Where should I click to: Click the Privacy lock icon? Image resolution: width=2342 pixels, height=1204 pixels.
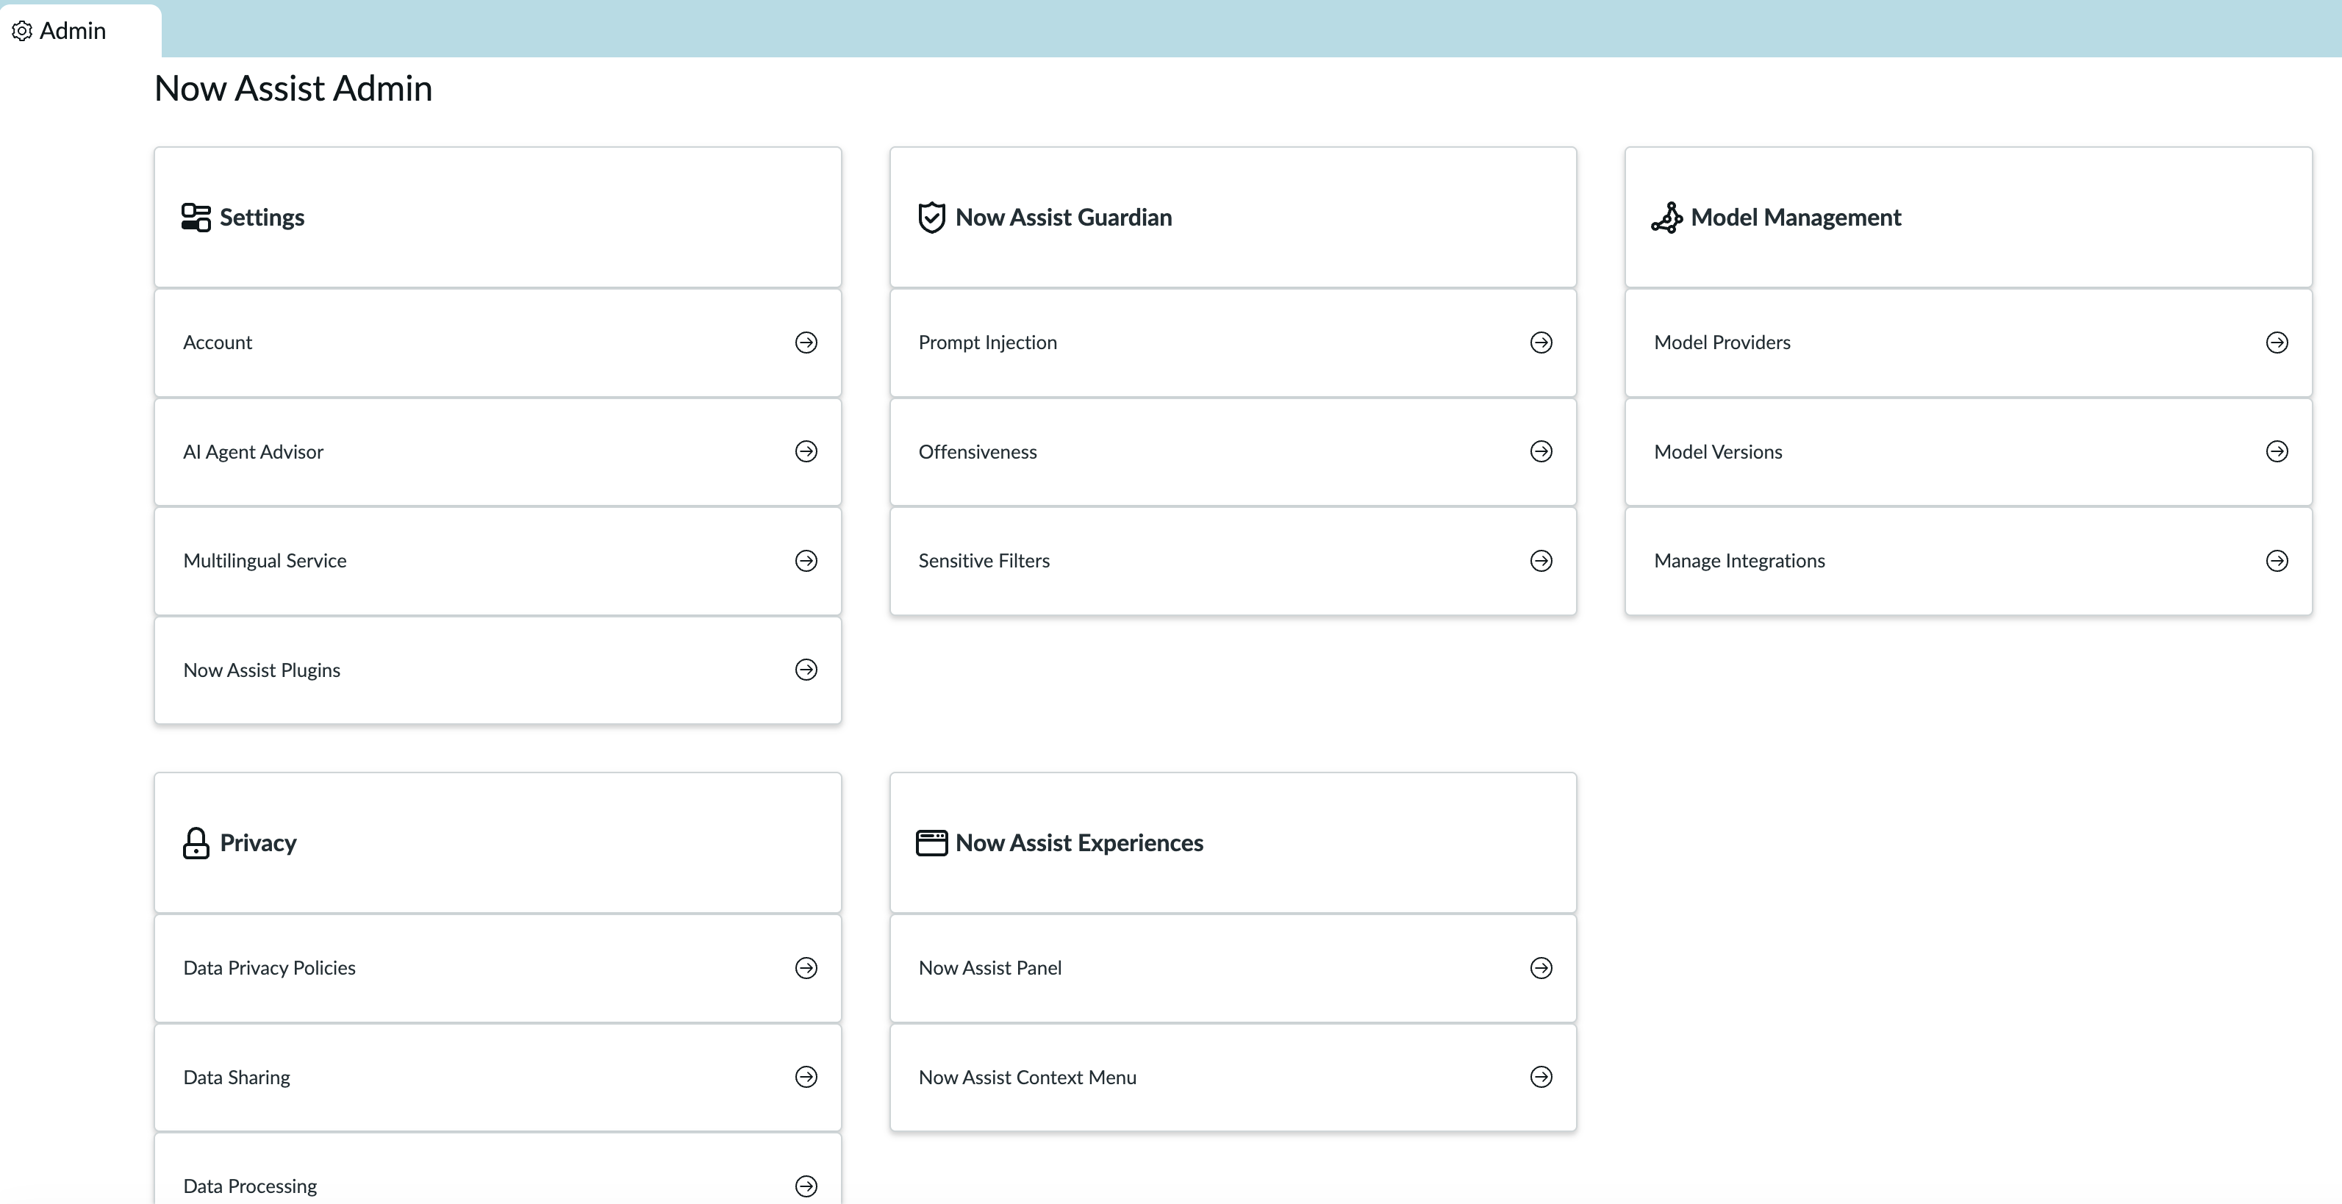pos(196,843)
